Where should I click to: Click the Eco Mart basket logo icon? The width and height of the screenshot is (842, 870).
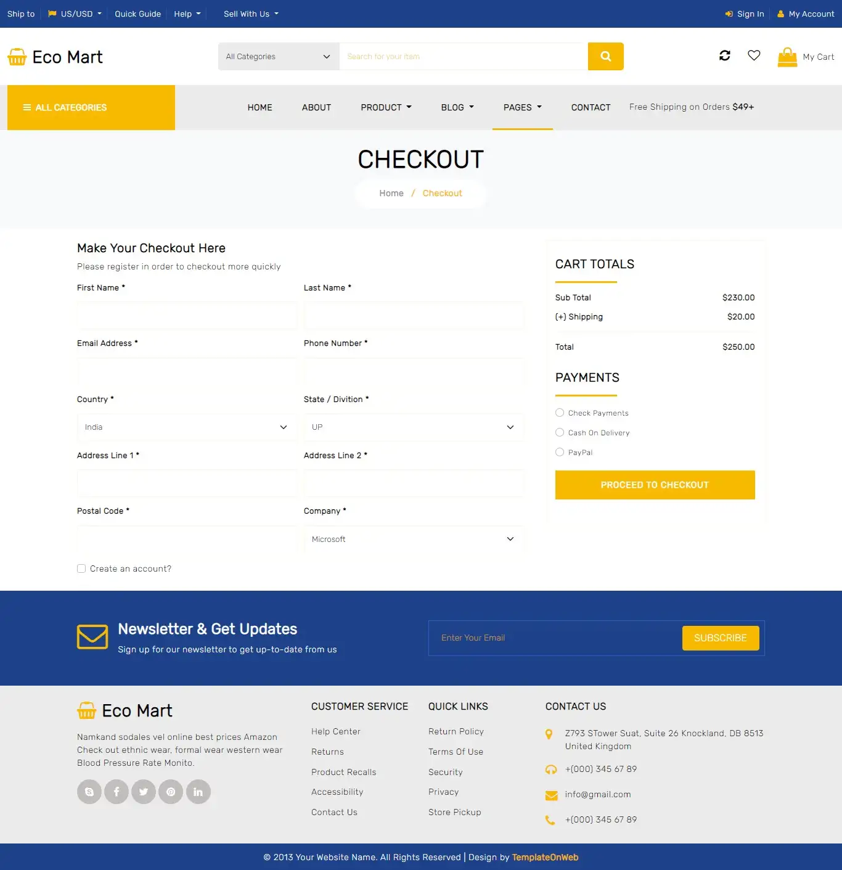pos(17,57)
